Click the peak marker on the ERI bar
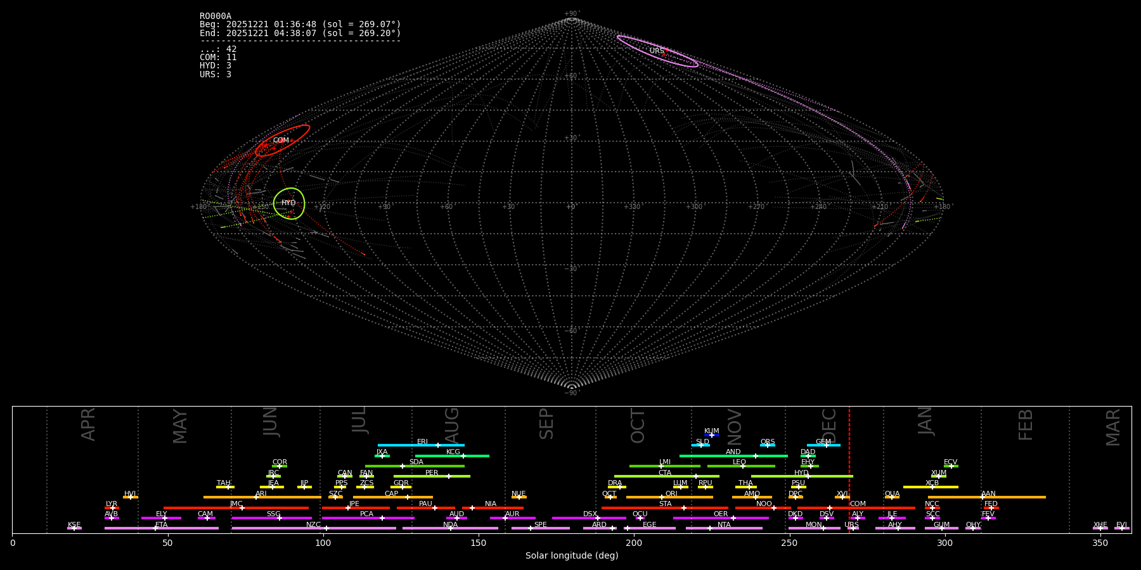The image size is (1141, 570). point(437,445)
